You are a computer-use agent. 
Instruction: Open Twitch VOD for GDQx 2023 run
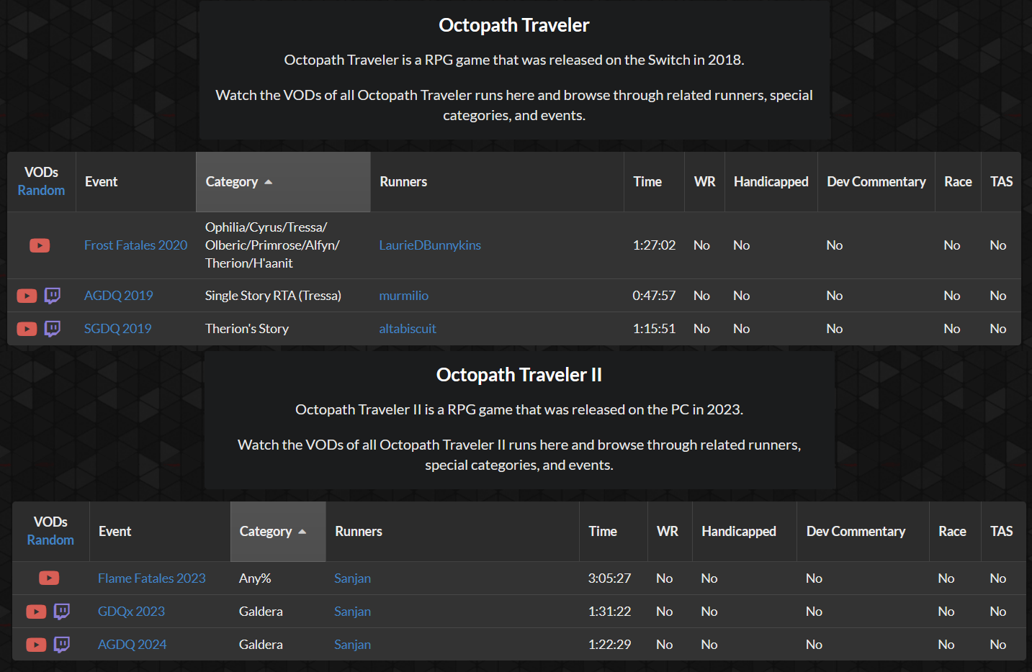coord(62,612)
